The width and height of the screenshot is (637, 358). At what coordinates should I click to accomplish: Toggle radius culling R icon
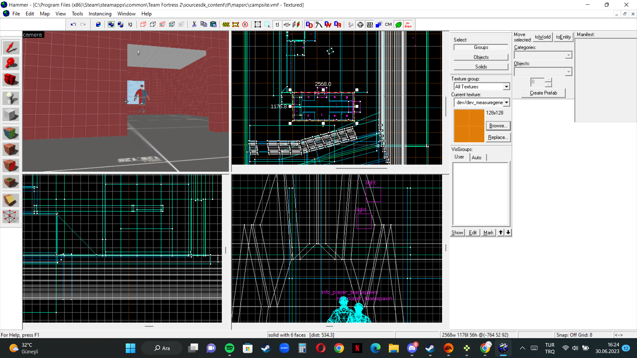pyautogui.click(x=245, y=25)
